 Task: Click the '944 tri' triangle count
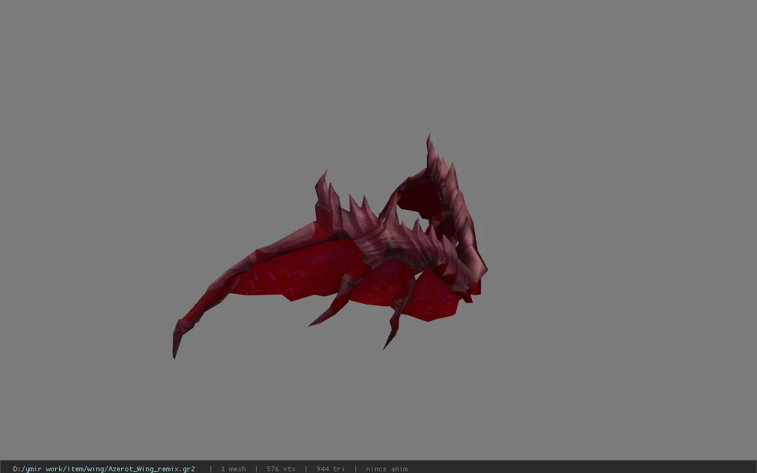tap(330, 469)
